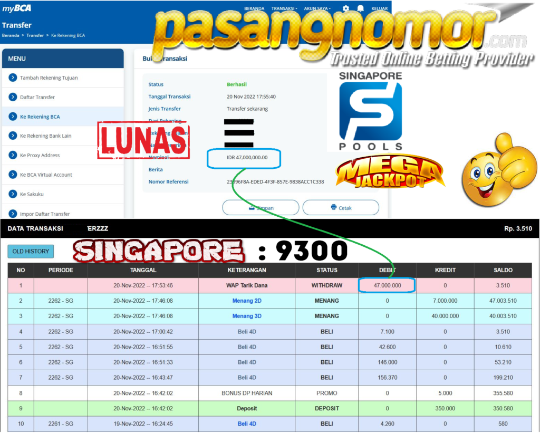
Task: Click the KREDIT column header
Action: [445, 270]
